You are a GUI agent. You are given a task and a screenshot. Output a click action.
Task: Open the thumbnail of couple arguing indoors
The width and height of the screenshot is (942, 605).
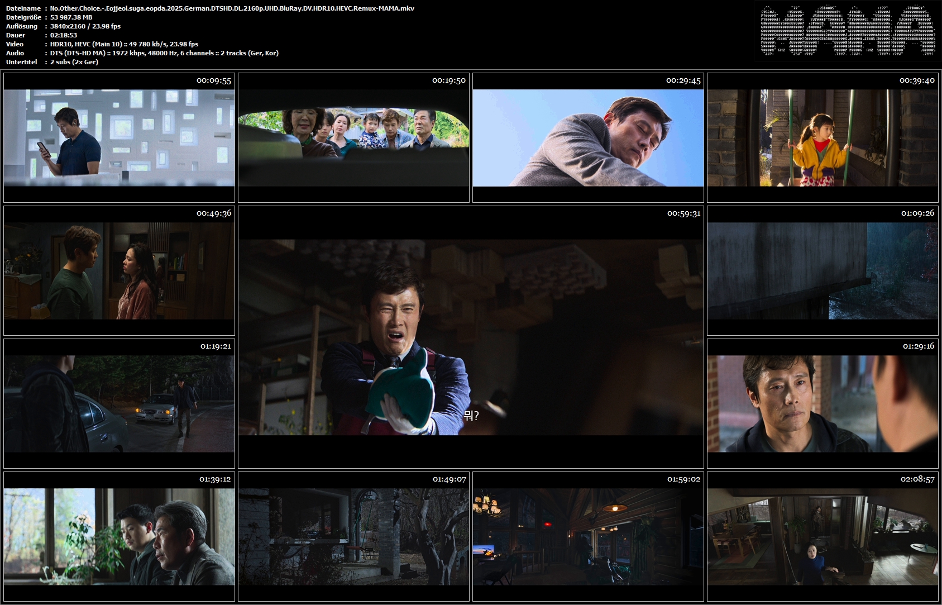point(119,271)
